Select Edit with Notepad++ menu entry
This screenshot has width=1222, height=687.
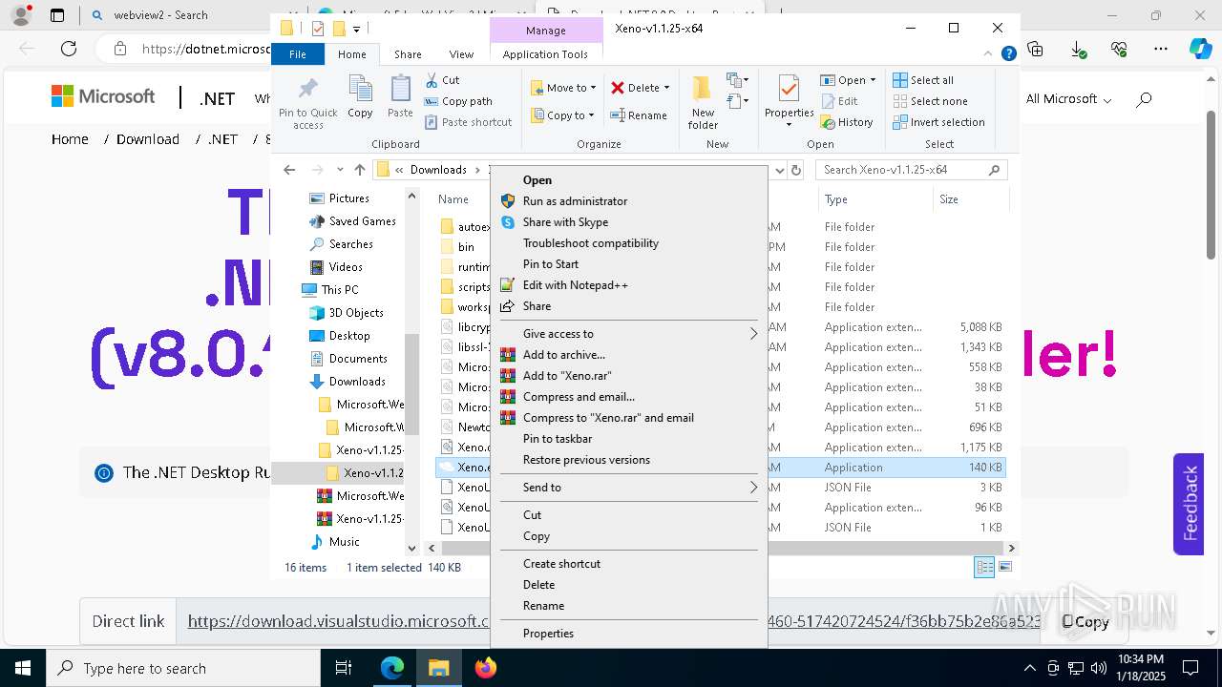pyautogui.click(x=575, y=285)
